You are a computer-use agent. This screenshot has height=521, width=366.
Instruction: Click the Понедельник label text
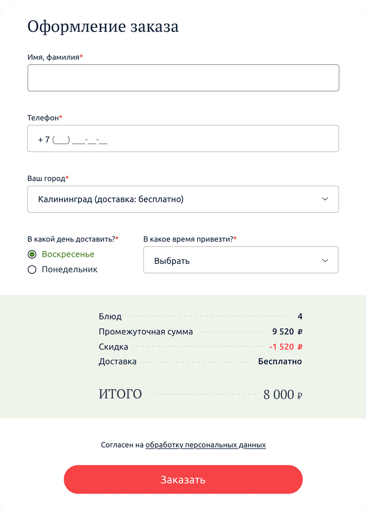pos(70,270)
